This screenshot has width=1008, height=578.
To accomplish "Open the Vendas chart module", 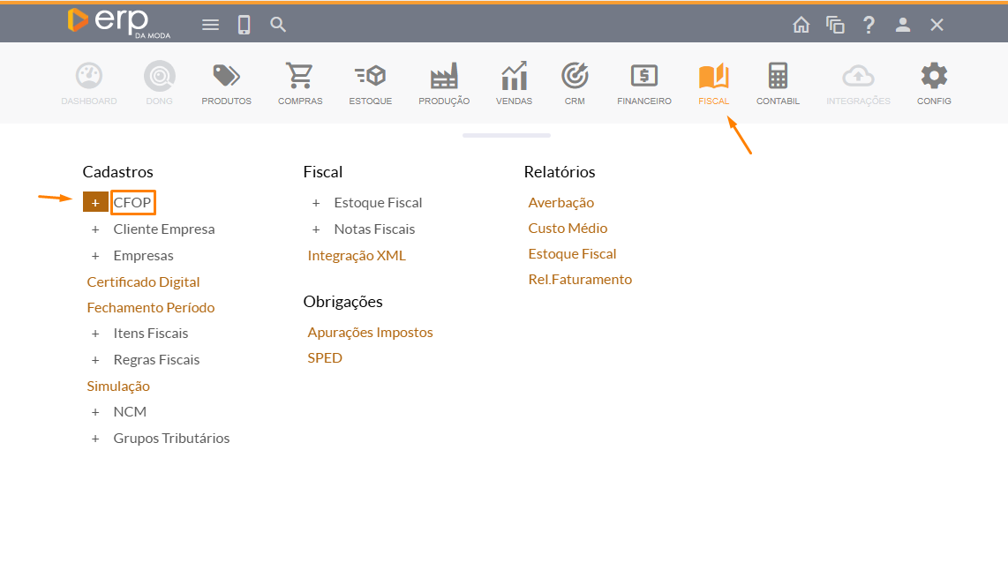I will pos(514,78).
